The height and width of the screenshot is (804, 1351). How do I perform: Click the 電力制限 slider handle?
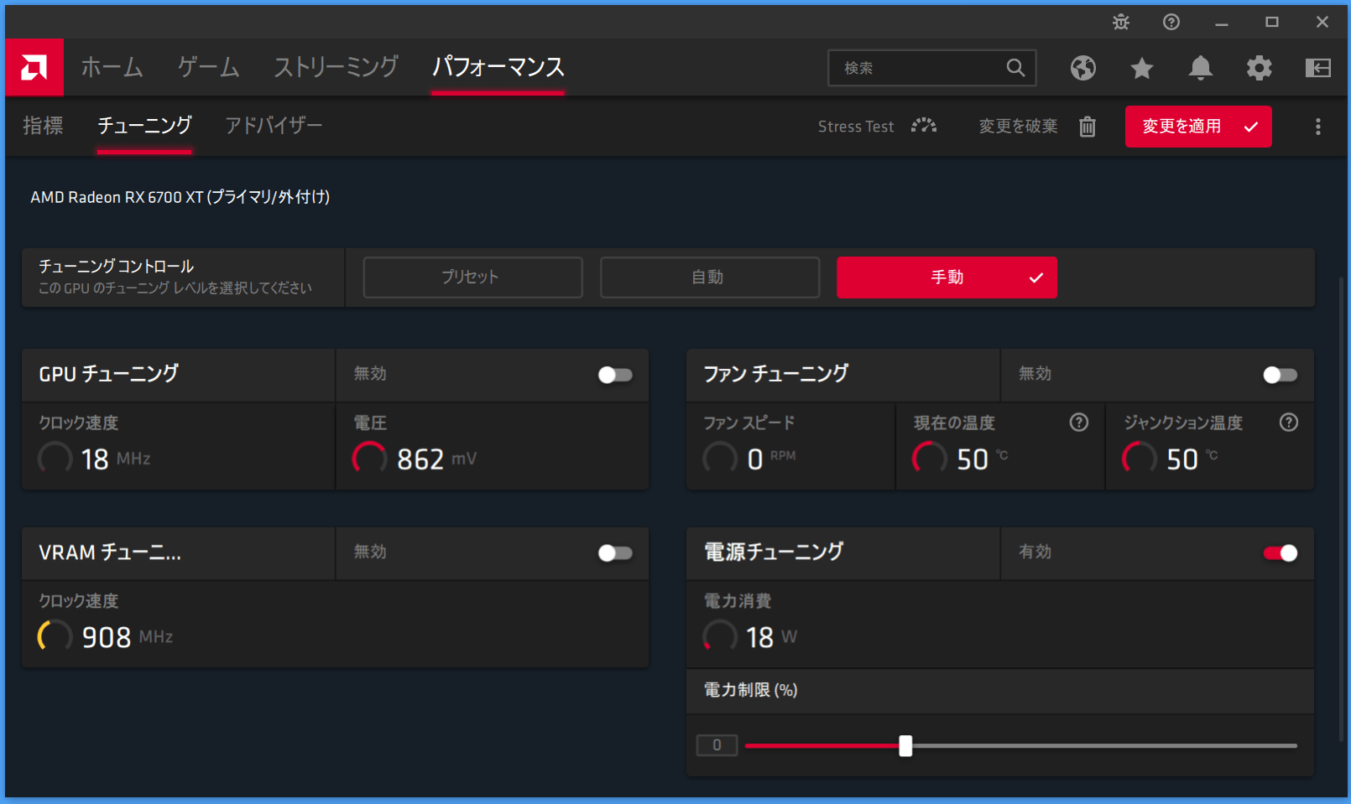(905, 745)
